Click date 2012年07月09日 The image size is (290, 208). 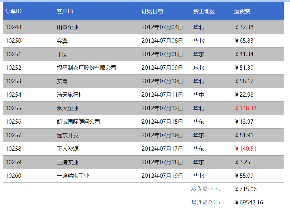pyautogui.click(x=162, y=68)
